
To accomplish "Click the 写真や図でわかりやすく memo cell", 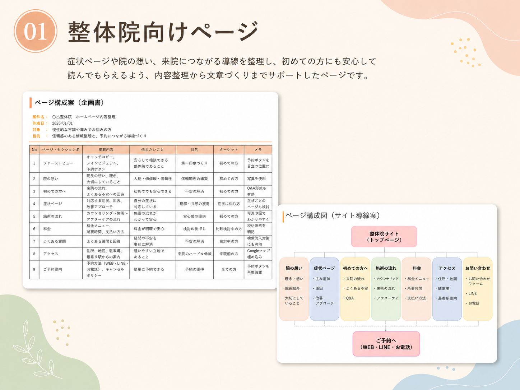I will point(258,216).
